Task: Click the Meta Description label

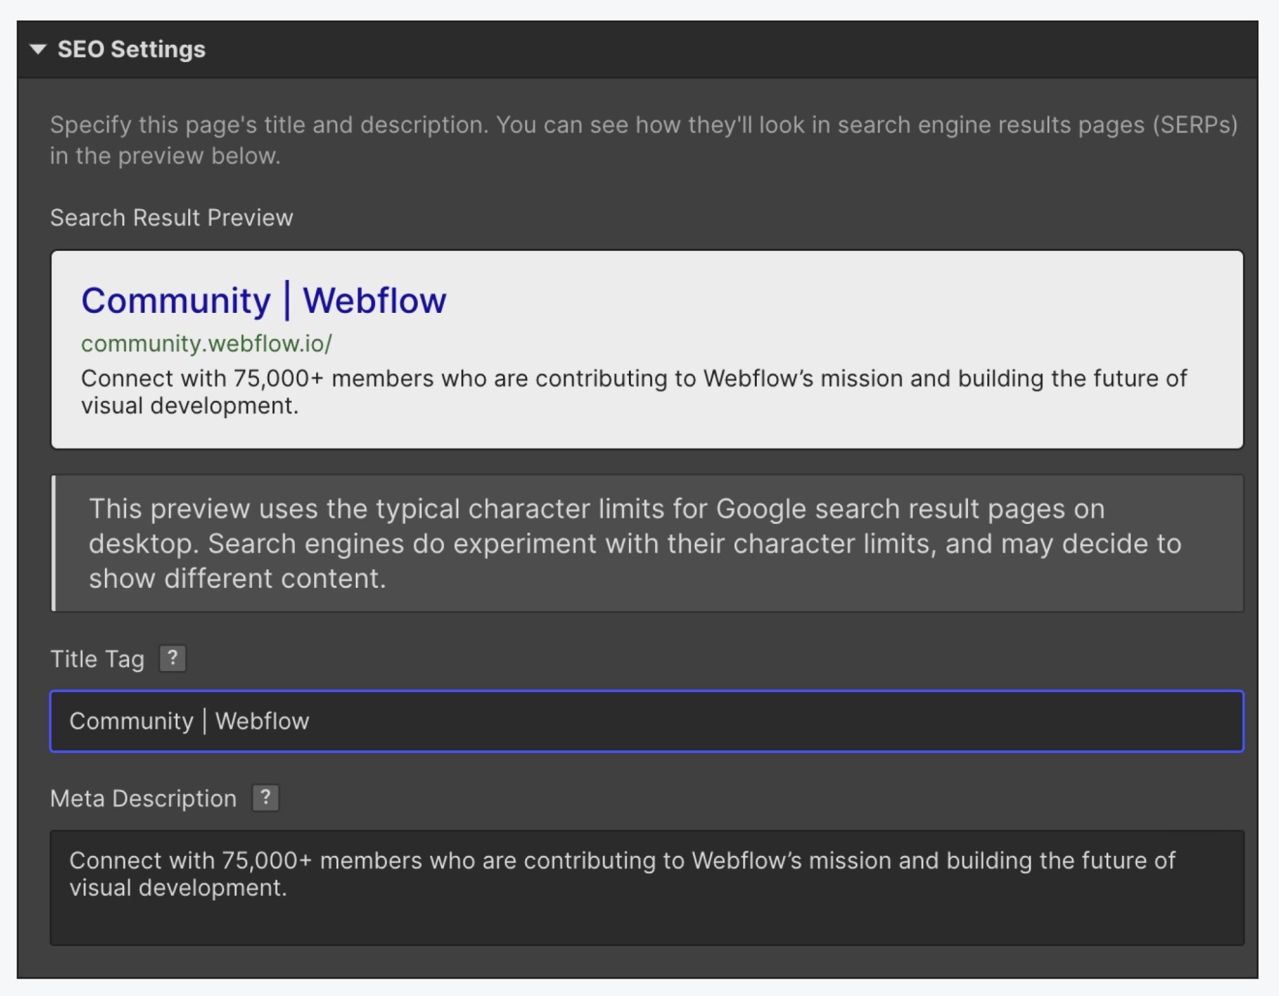Action: [x=143, y=798]
